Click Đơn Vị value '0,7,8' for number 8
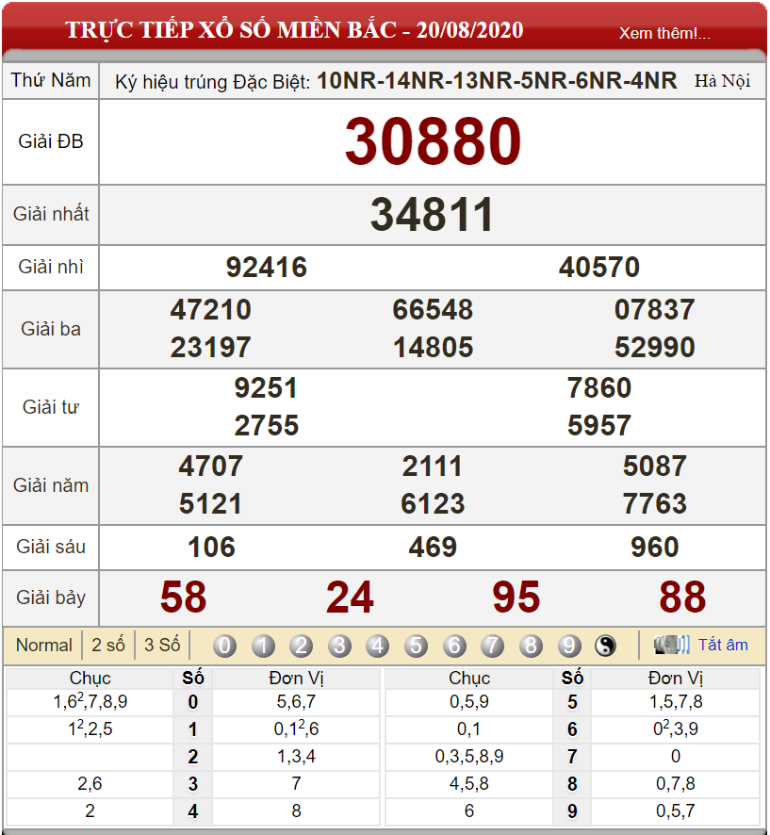The image size is (770, 835). coord(676,784)
